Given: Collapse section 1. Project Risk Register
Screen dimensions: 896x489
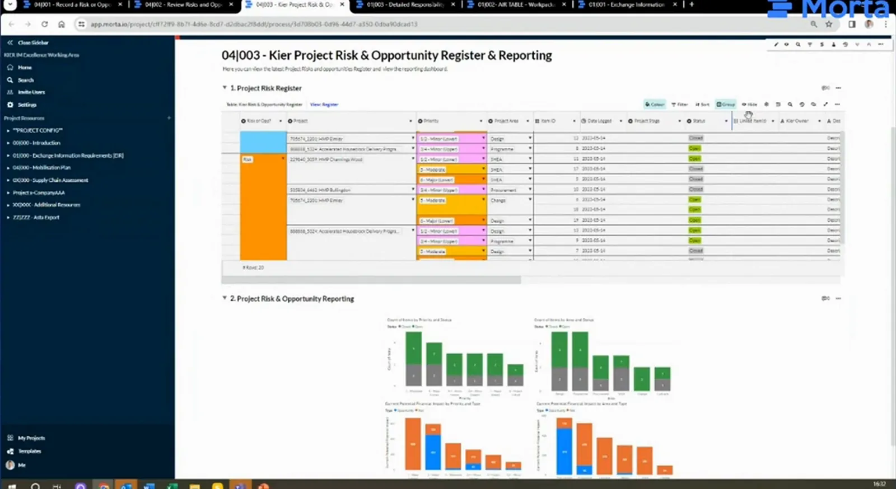Looking at the screenshot, I should 225,88.
